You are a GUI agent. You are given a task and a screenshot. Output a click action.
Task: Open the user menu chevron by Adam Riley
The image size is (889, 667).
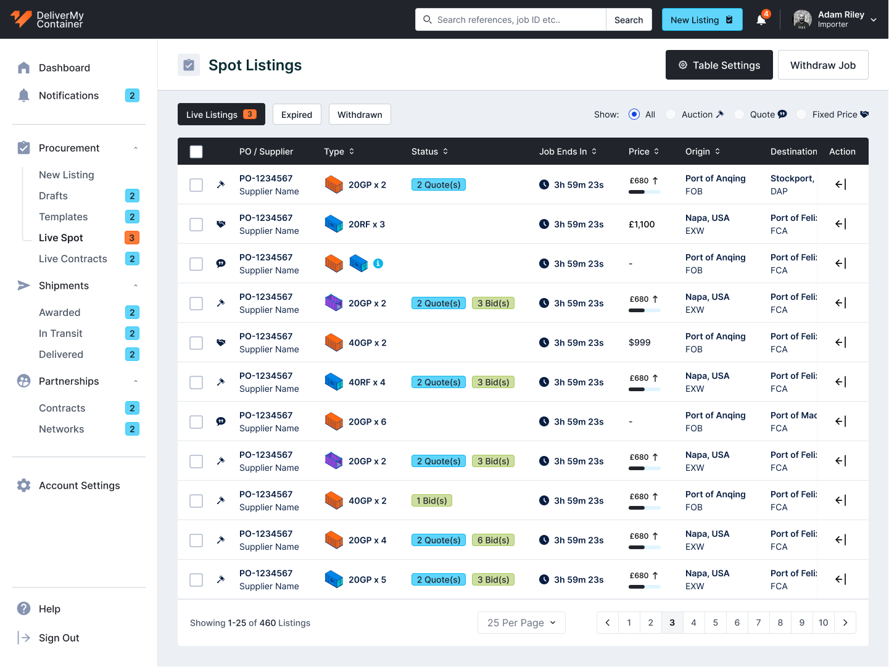tap(874, 20)
